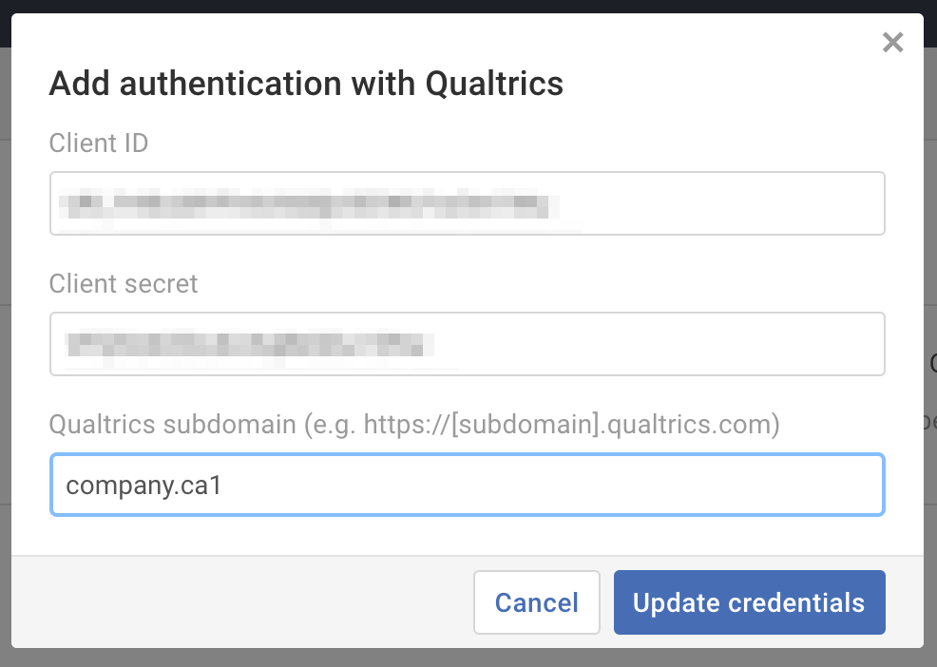Activate the blue Update credentials action
937x667 pixels.
pos(749,602)
